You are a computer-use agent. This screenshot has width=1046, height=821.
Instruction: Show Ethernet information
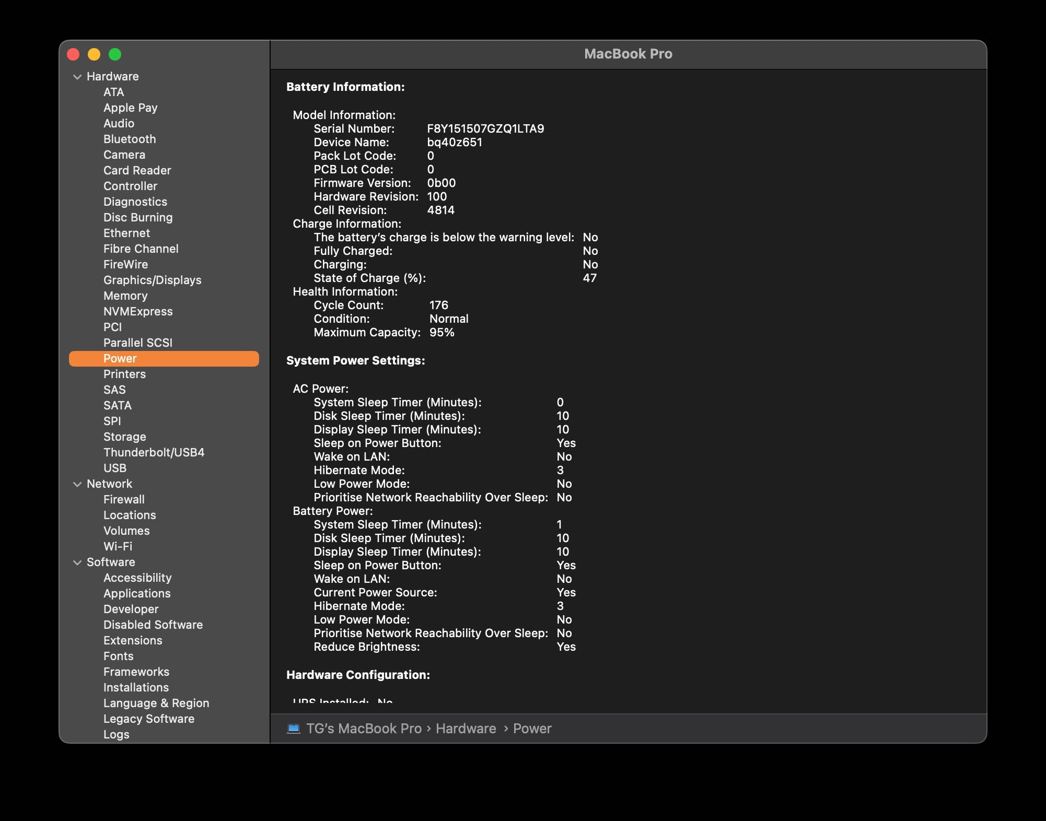click(x=126, y=233)
